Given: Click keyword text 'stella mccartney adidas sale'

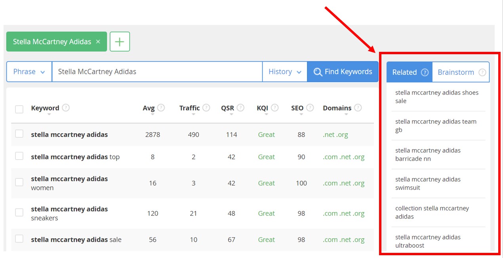Looking at the screenshot, I should [76, 239].
